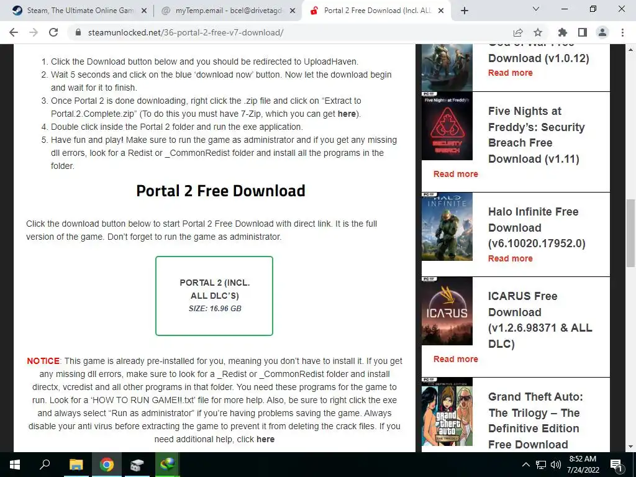Open Chrome three-dot menu
Image resolution: width=636 pixels, height=477 pixels.
click(622, 32)
